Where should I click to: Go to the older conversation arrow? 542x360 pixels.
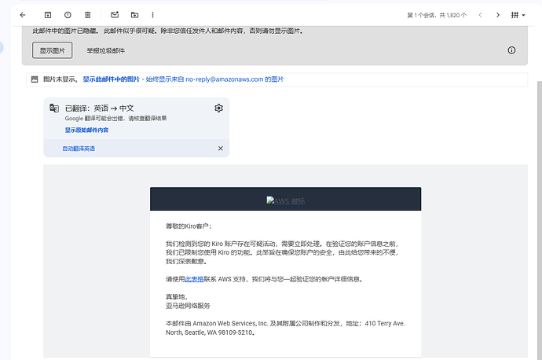pyautogui.click(x=498, y=15)
